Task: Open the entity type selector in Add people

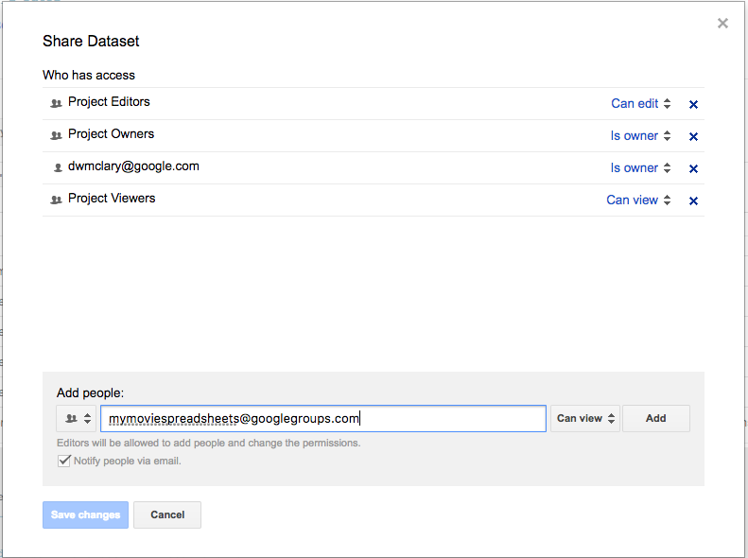Action: [77, 419]
